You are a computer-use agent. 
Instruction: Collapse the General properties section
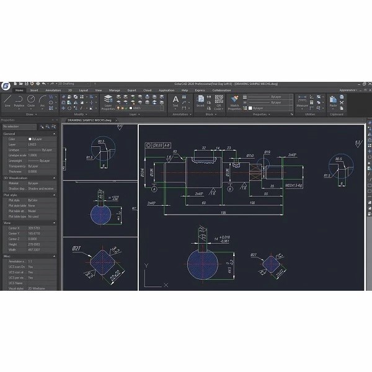point(54,134)
